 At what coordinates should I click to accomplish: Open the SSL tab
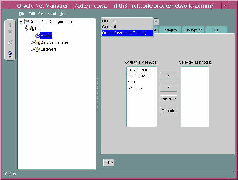216,30
